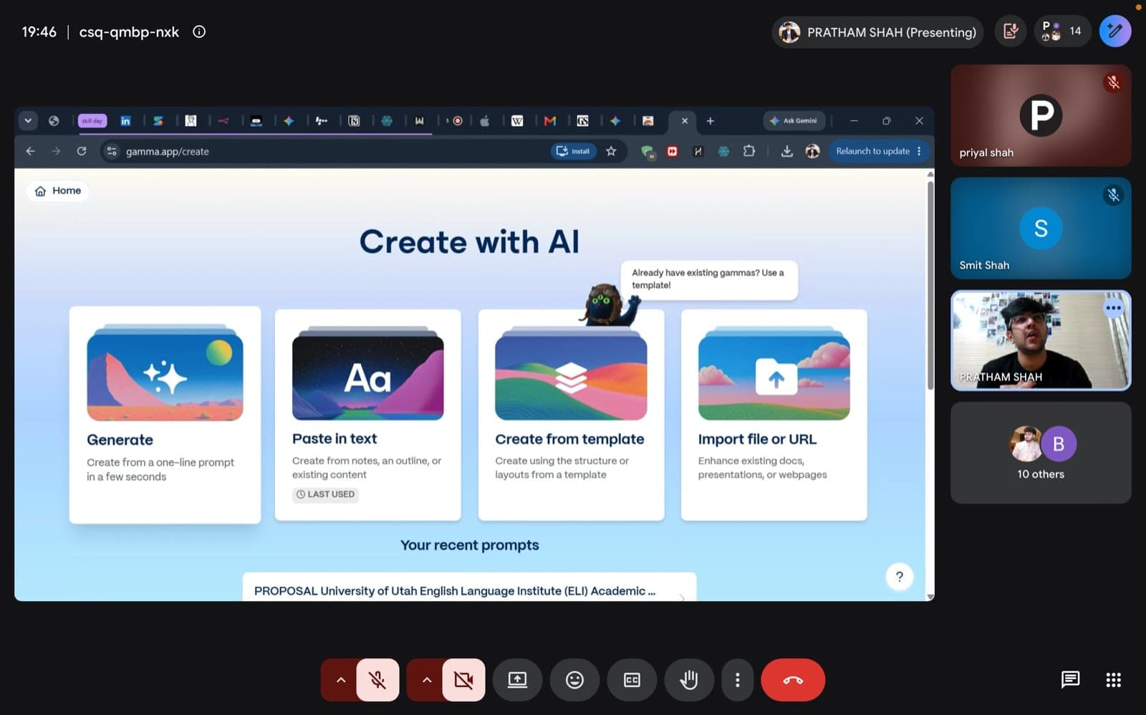
Task: Click the teal knot extension icon
Action: coord(723,151)
